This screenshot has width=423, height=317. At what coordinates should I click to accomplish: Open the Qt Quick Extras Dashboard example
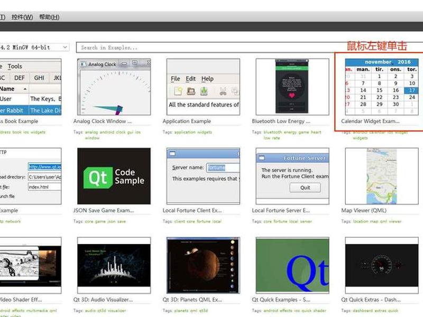[x=381, y=265]
